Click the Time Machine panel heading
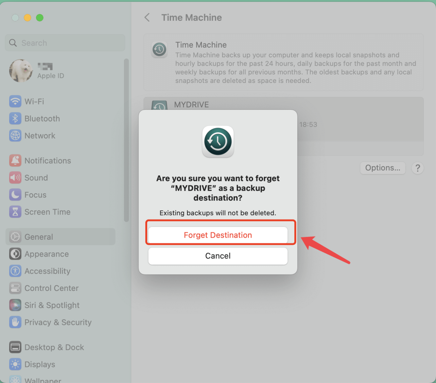Viewport: 436px width, 383px height. click(201, 45)
